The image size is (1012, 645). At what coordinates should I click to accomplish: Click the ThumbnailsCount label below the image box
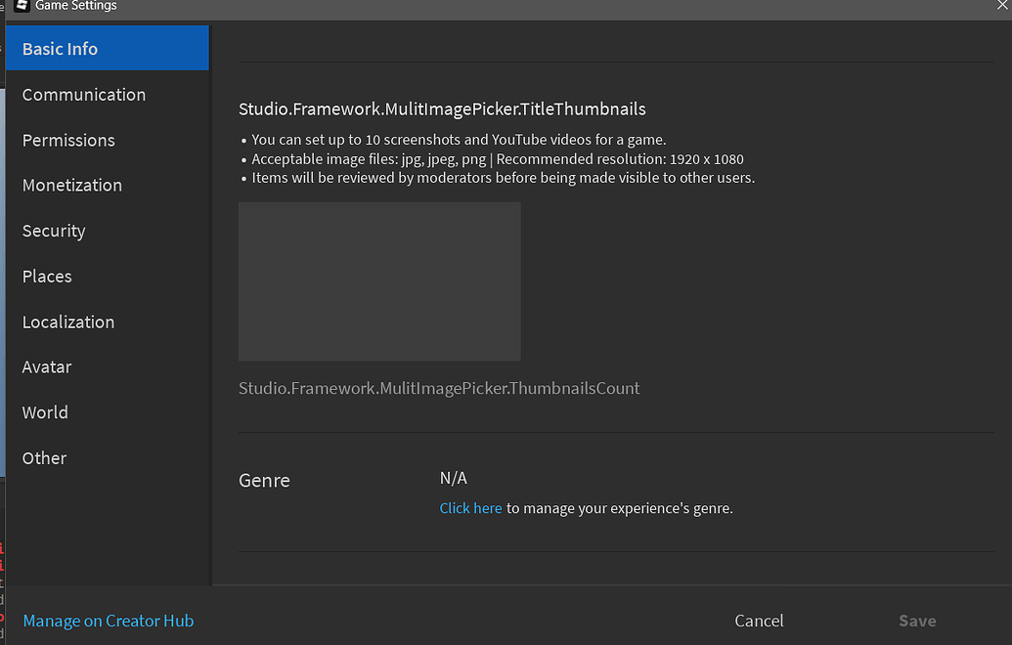(x=439, y=388)
